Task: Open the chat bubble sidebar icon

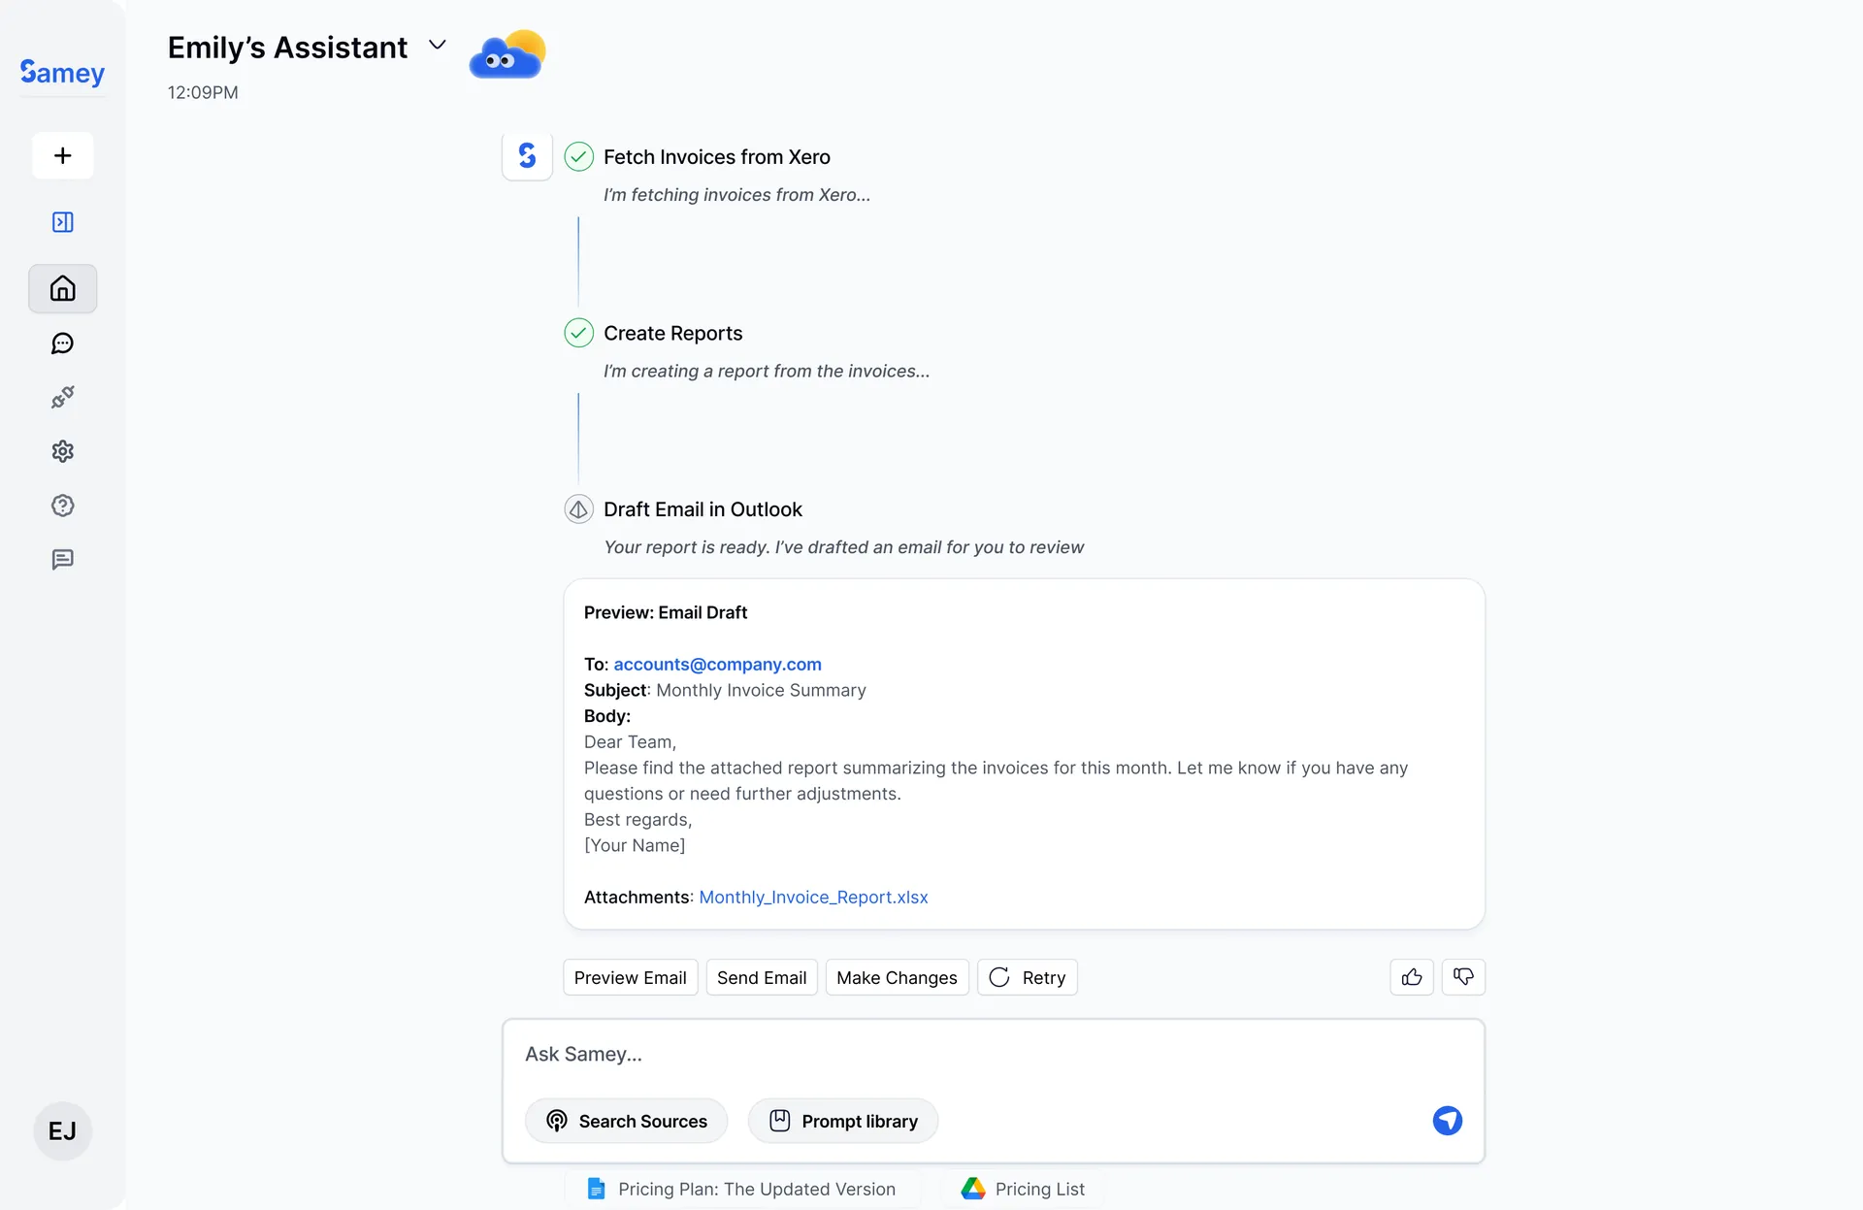Action: pos(63,343)
